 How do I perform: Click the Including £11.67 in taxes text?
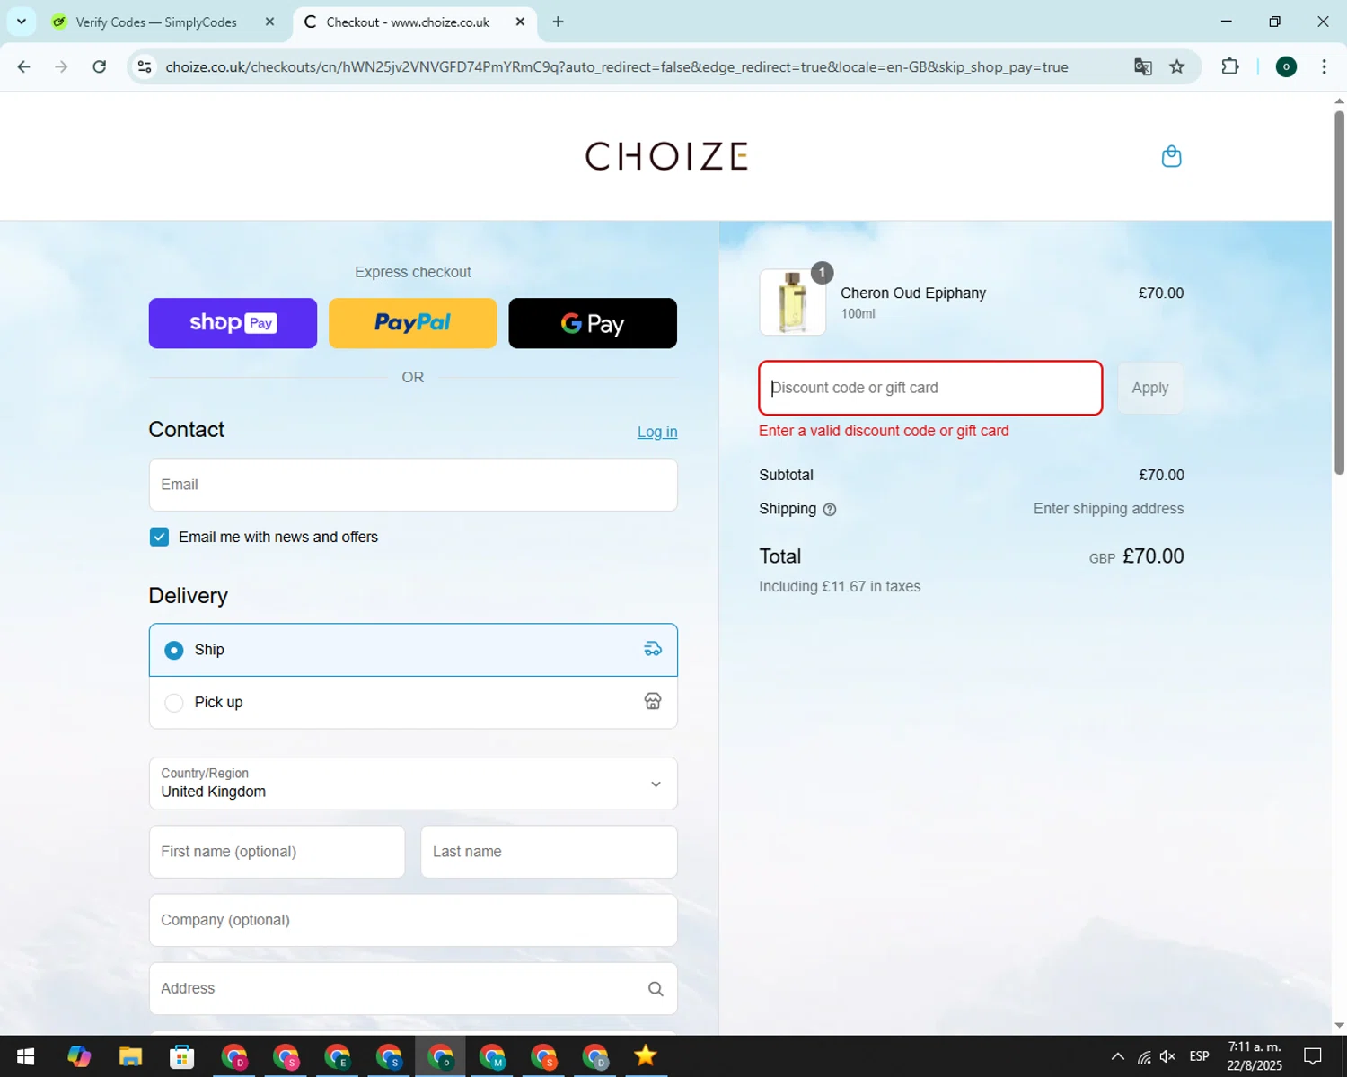pos(840,587)
